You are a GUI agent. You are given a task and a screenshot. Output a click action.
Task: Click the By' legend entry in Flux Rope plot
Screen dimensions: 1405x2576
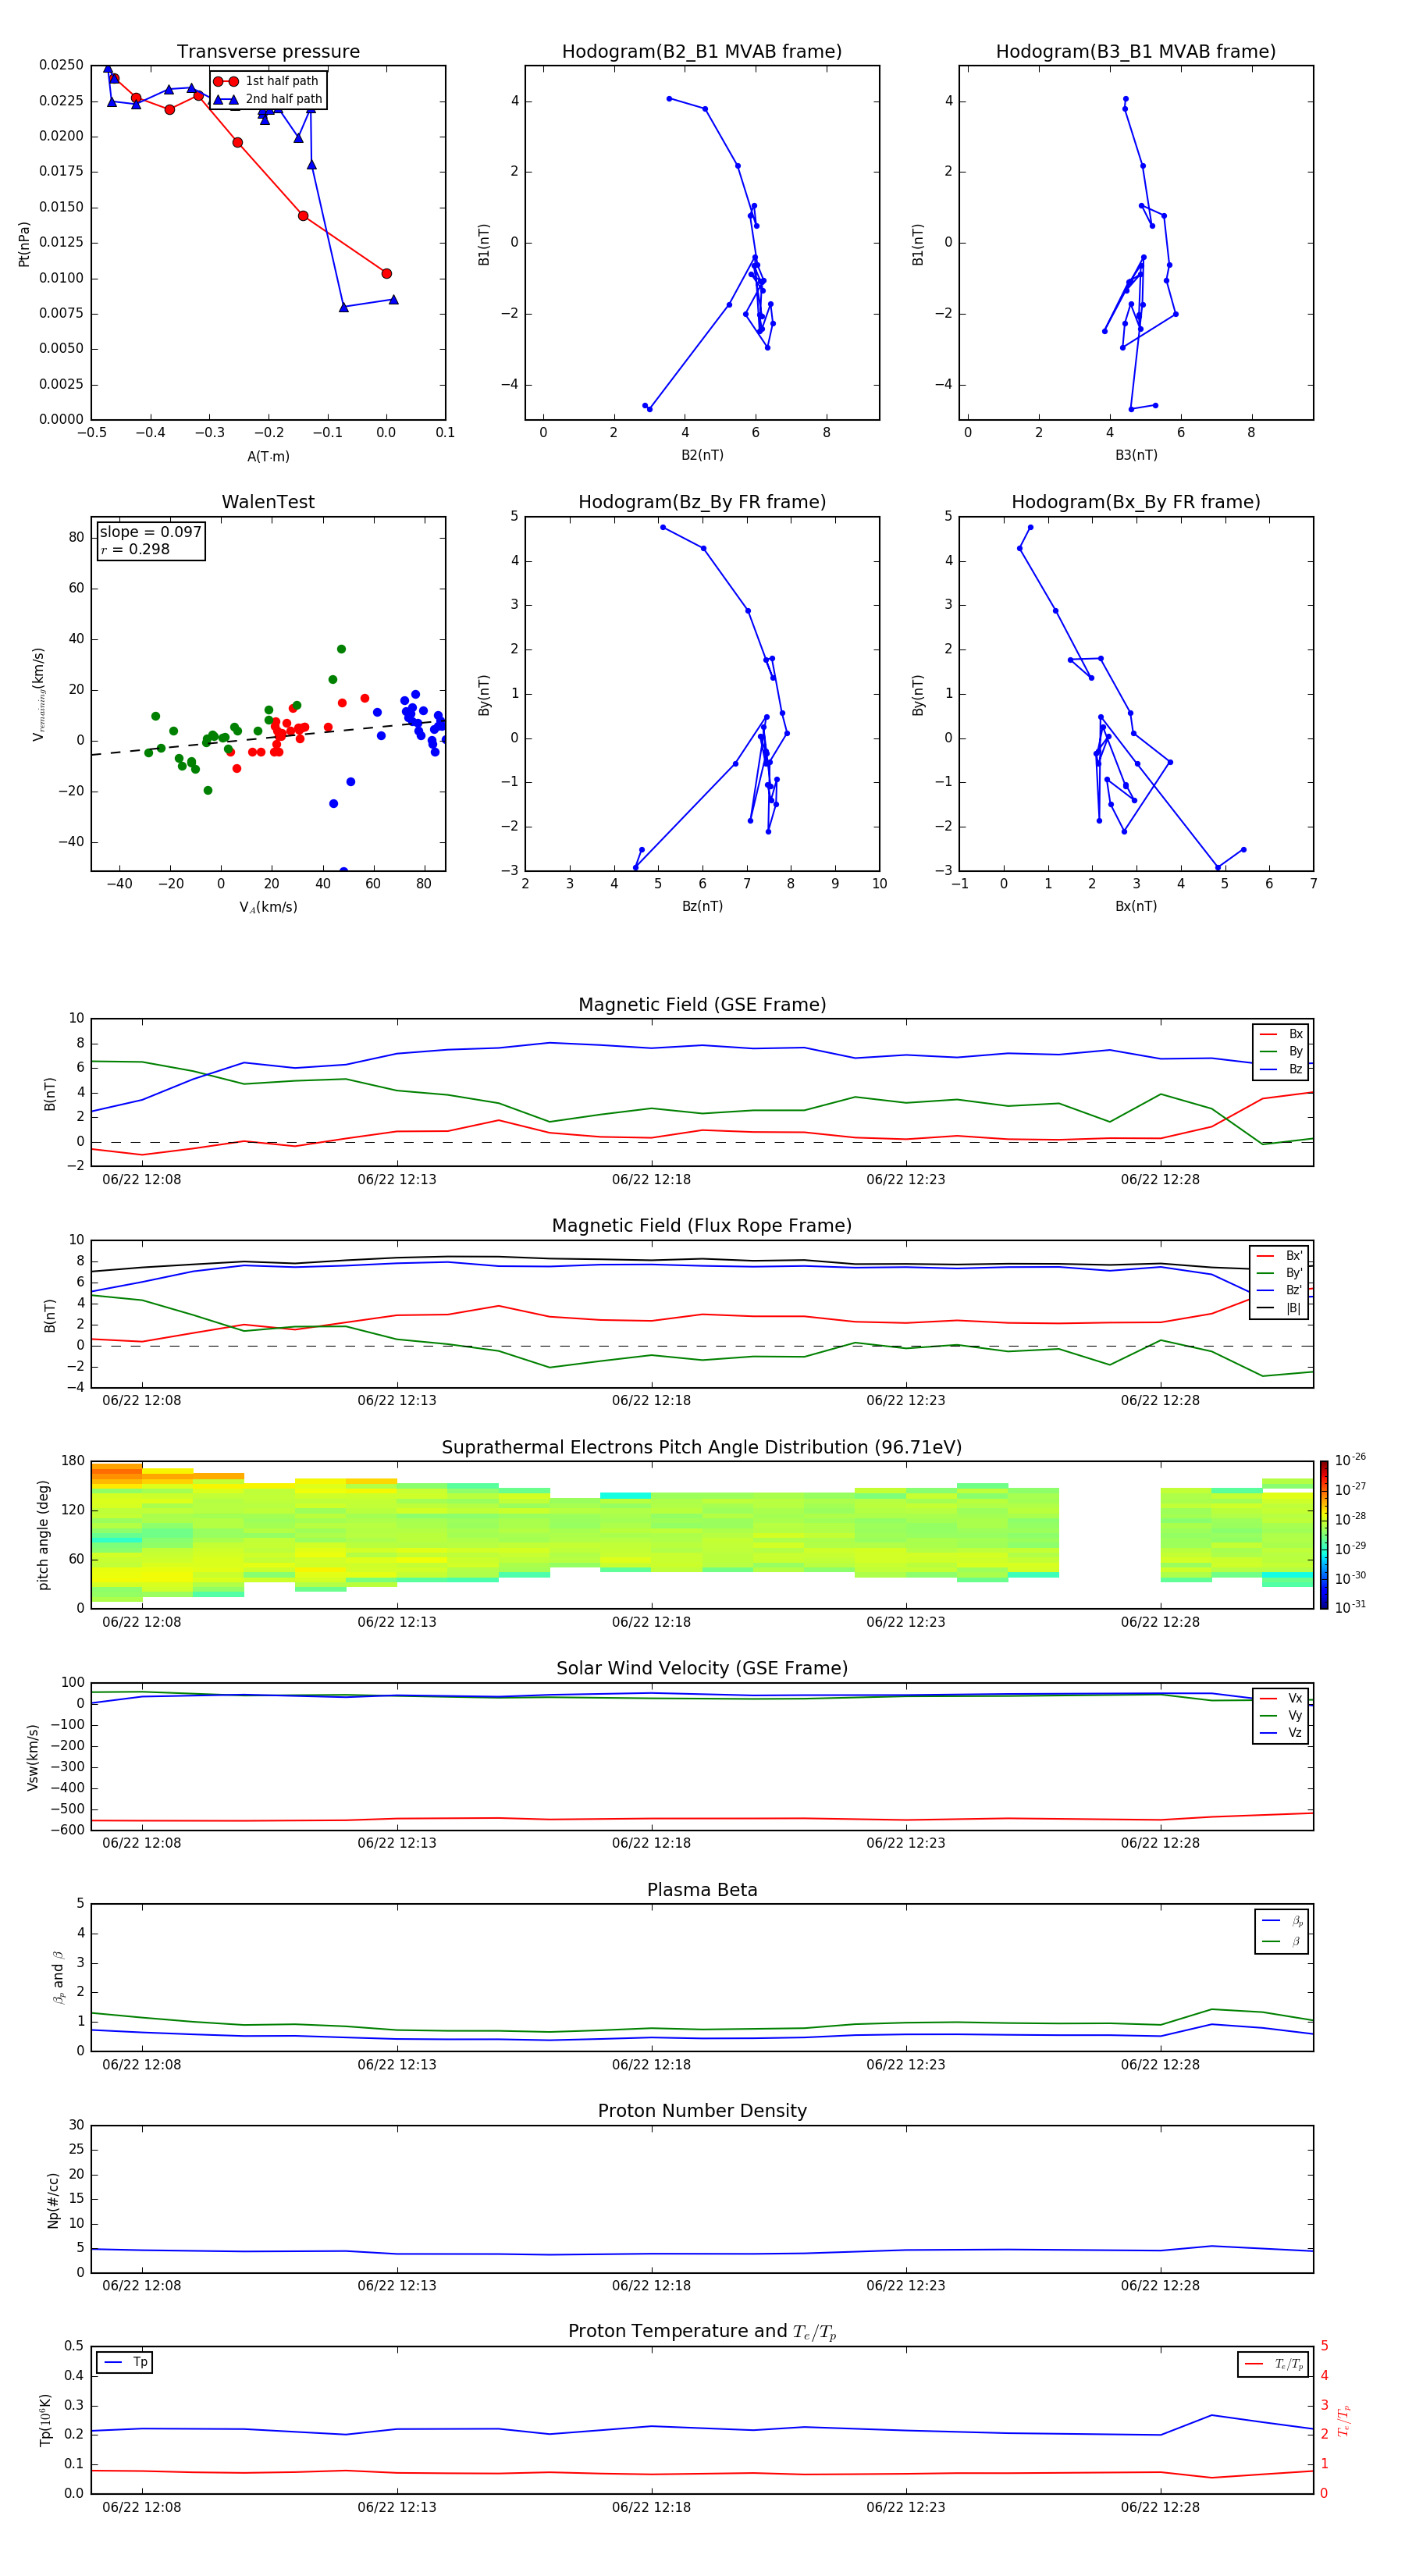(1279, 1273)
